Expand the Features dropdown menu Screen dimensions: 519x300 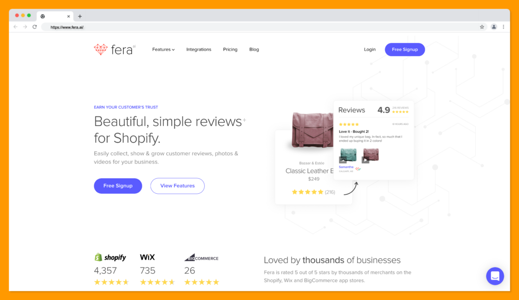tap(163, 50)
